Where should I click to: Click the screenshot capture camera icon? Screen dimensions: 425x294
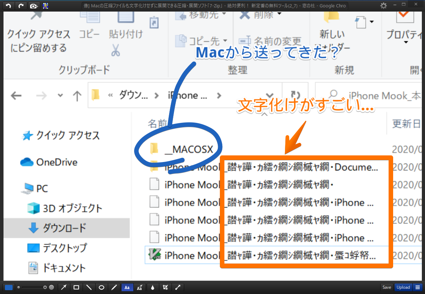[x=33, y=6]
